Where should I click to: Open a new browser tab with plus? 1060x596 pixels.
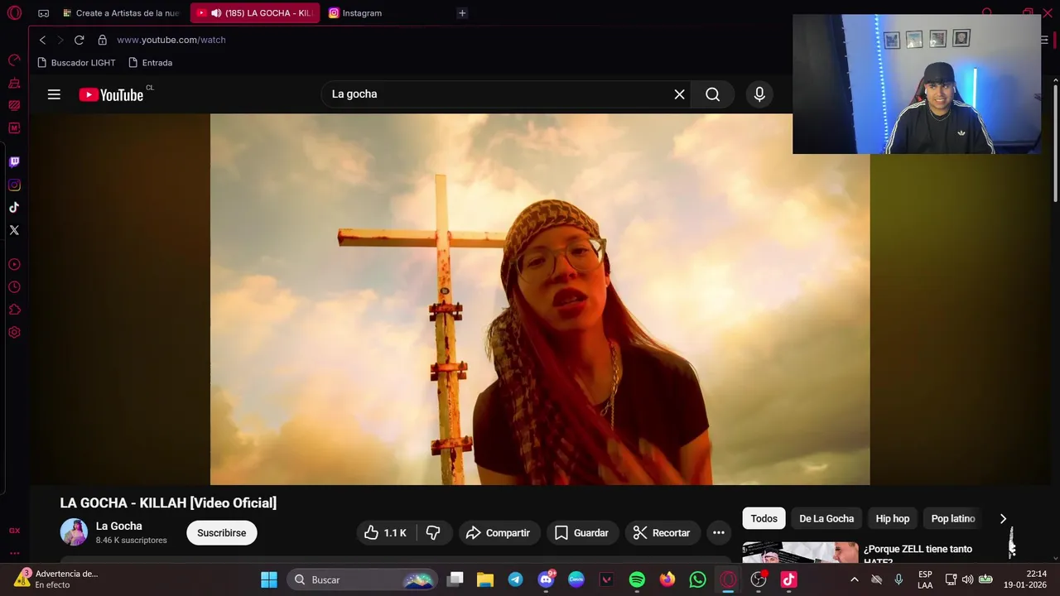(x=462, y=13)
